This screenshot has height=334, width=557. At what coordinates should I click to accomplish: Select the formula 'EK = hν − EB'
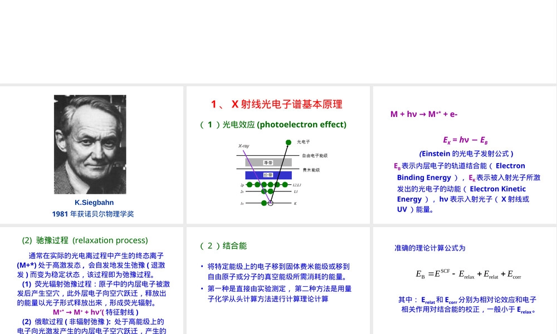pos(465,140)
